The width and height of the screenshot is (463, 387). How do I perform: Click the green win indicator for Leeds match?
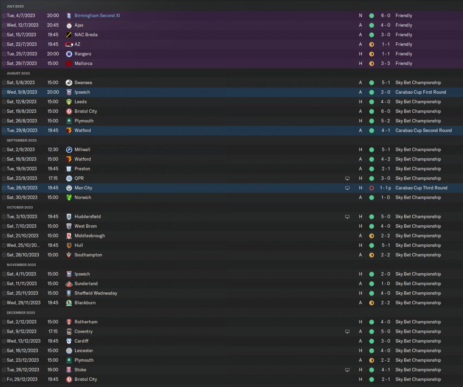tap(371, 102)
